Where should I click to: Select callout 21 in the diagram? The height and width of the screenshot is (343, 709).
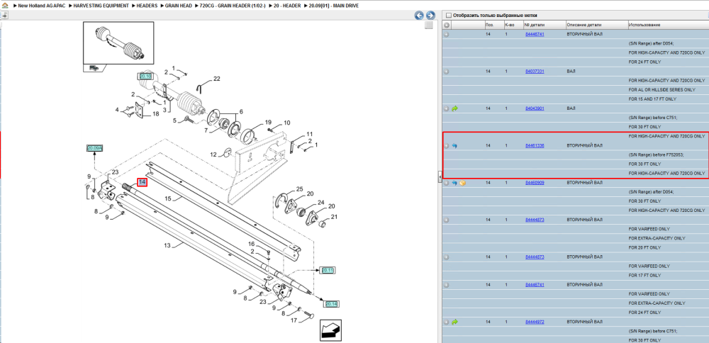[x=334, y=217]
